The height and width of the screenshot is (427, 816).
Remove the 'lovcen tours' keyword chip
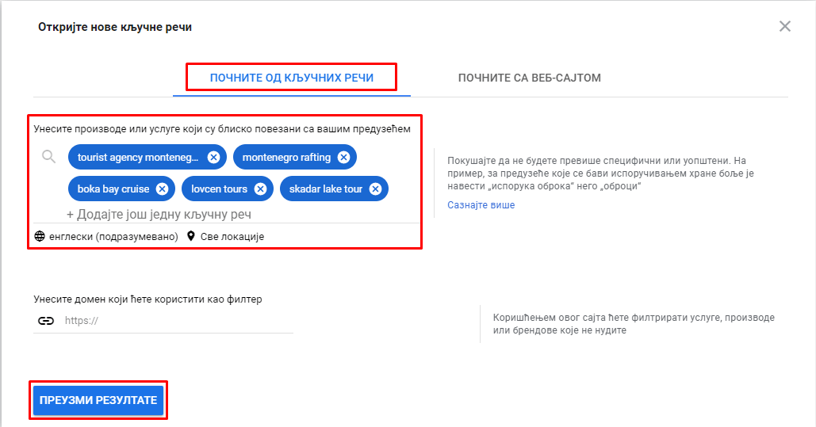(x=260, y=189)
